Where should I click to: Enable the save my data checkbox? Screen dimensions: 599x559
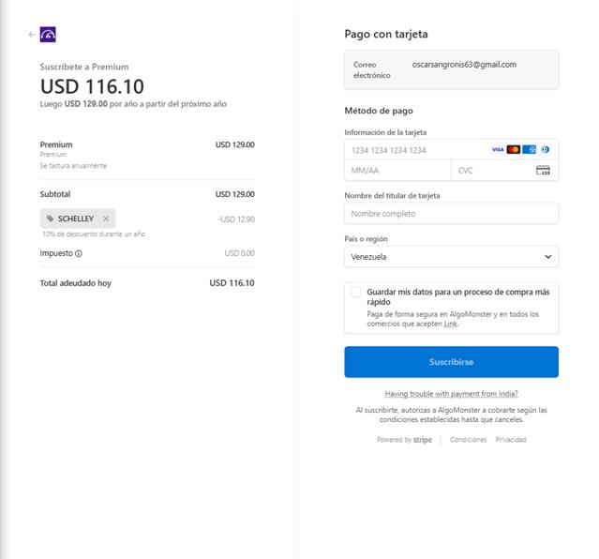point(355,292)
